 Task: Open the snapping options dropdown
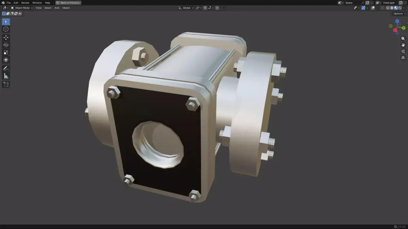(x=210, y=8)
